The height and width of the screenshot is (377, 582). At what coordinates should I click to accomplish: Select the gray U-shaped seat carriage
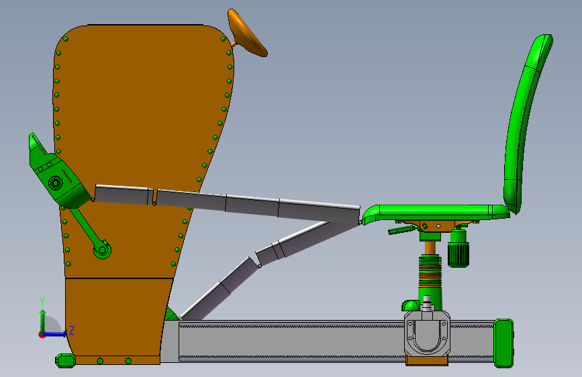tap(427, 334)
